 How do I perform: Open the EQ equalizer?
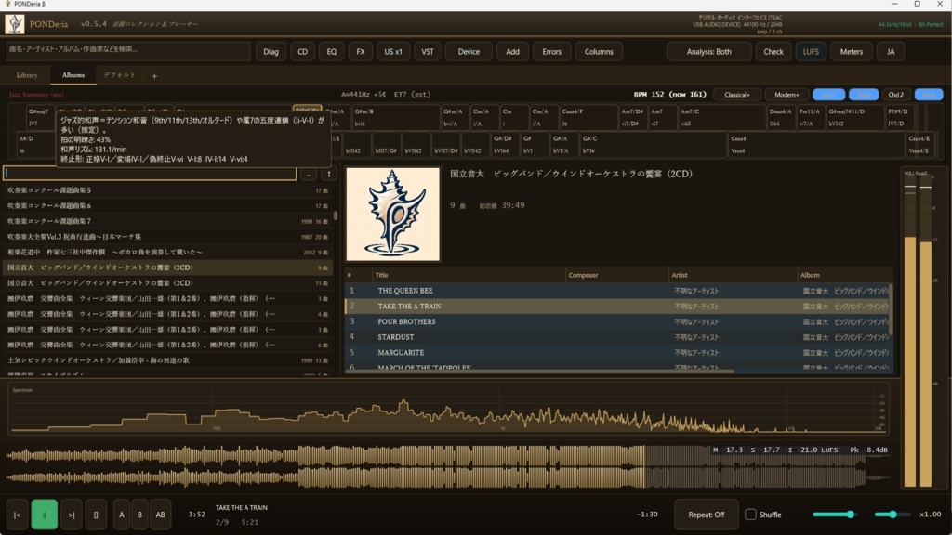332,52
